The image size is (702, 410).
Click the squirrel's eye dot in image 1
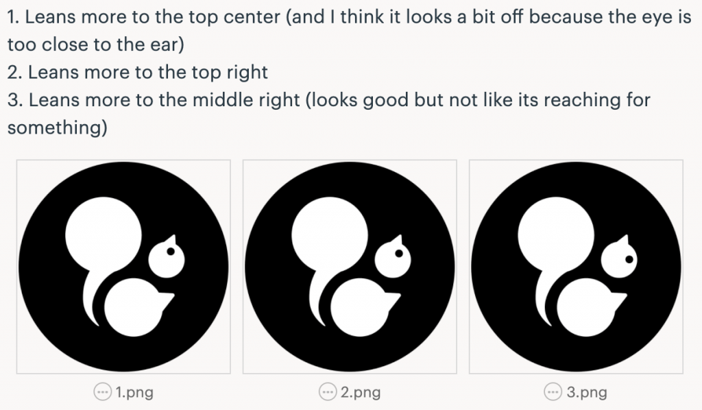171,252
